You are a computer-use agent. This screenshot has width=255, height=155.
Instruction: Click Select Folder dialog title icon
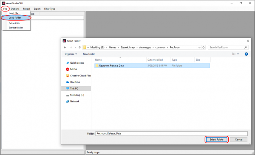pyautogui.click(x=65, y=41)
